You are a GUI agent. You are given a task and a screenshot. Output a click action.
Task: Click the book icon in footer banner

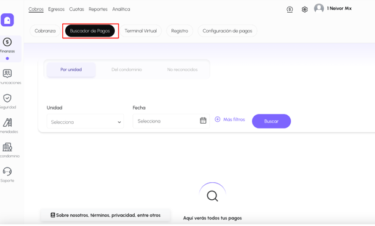tap(53, 215)
